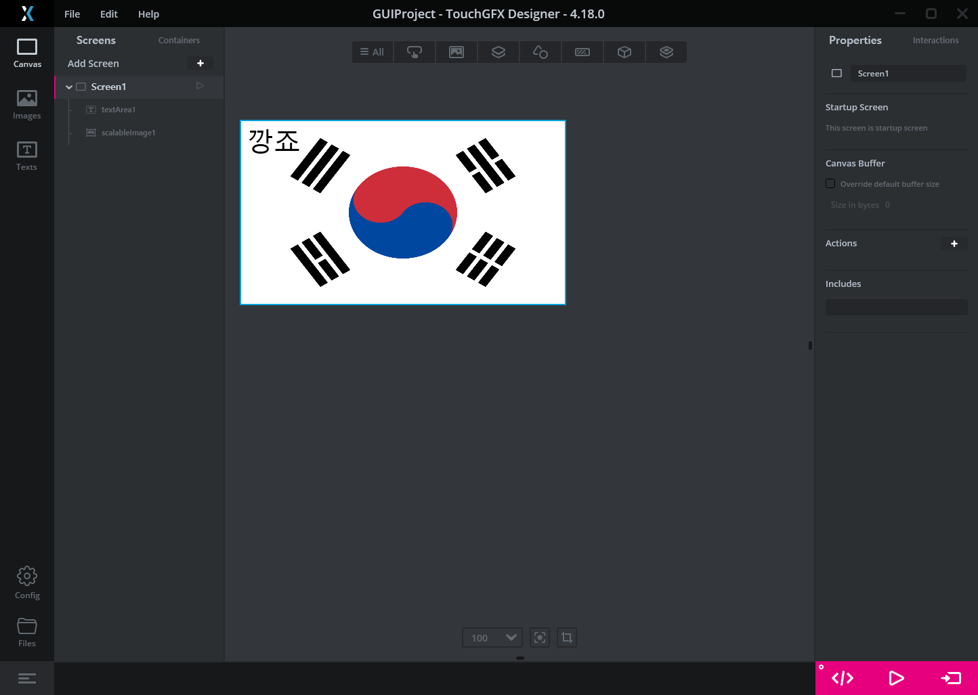Open the Images widget category
Screen dimensions: 978x695
click(456, 52)
